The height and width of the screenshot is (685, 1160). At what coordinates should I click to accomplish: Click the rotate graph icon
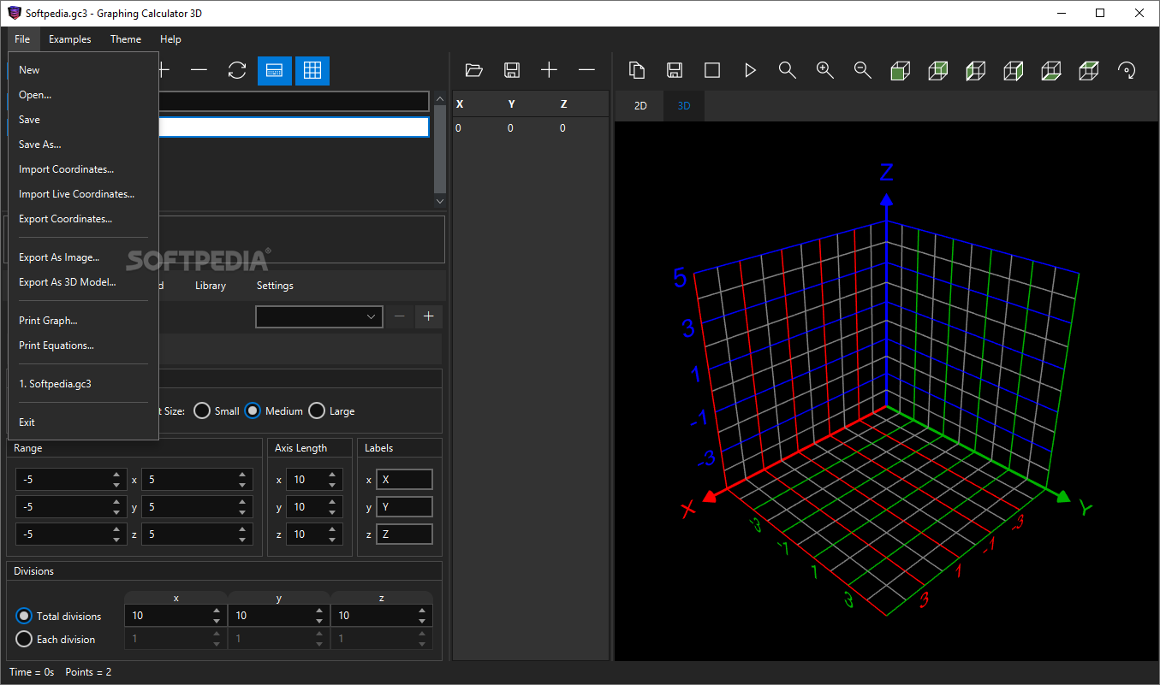click(1127, 70)
